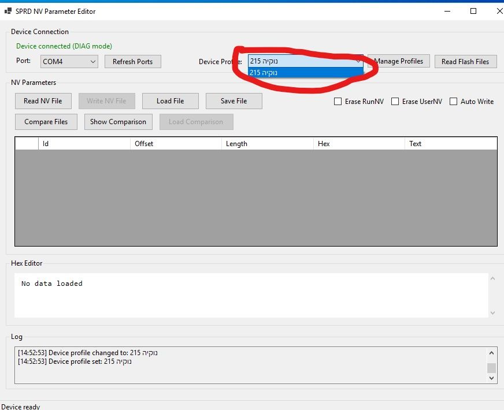Click the Refresh Ports button
Image resolution: width=504 pixels, height=410 pixels.
pos(132,62)
